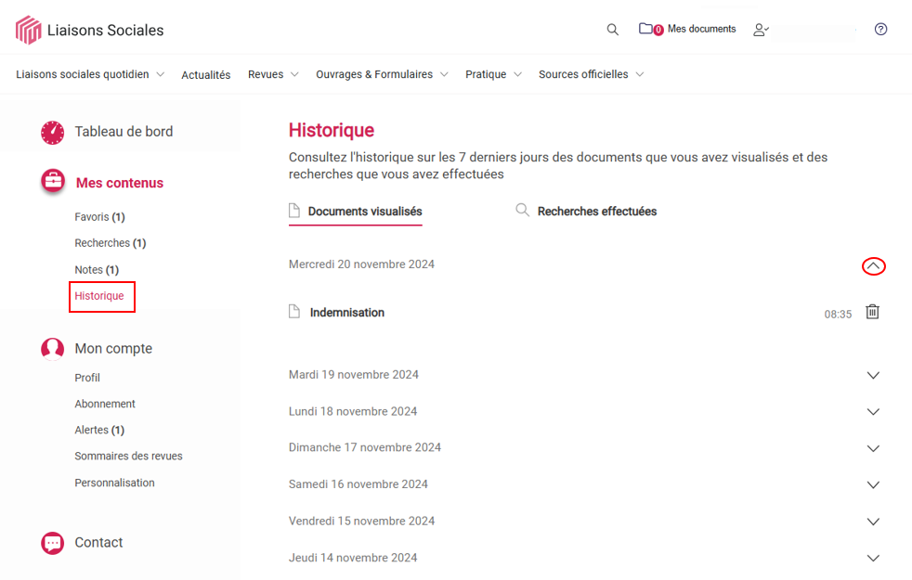Collapse Mercredi 20 novembre 2024 section
This screenshot has height=580, width=912.
(873, 265)
